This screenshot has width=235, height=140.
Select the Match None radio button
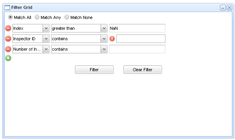coord(67,17)
